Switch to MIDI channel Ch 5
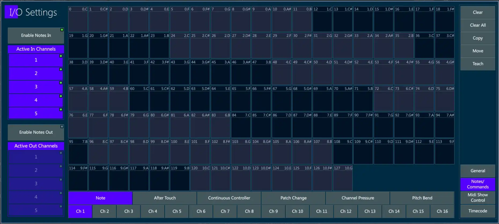Viewport: 499px width, 224px height. pyautogui.click(x=177, y=211)
